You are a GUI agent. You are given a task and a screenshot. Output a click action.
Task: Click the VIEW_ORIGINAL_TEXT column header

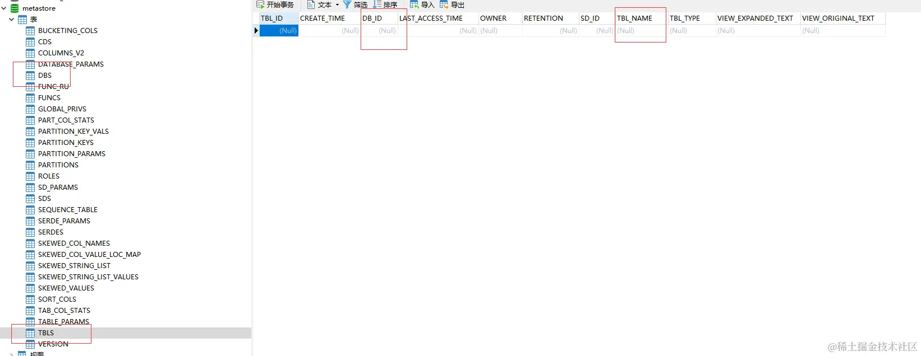point(843,18)
